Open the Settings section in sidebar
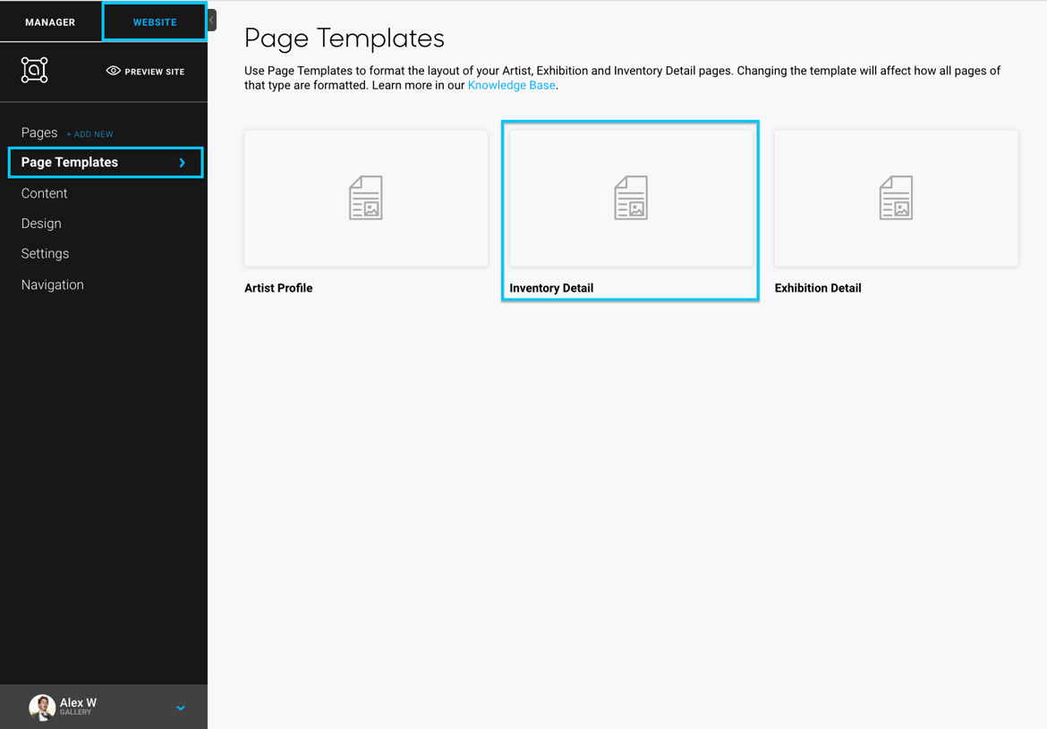 click(45, 254)
